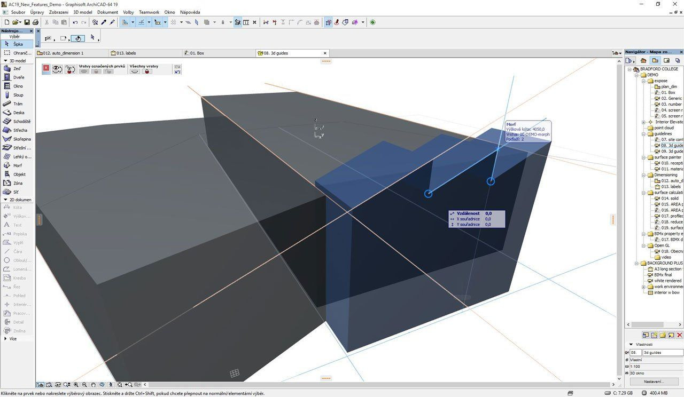
Task: Open the Teamwork menu
Action: [149, 12]
